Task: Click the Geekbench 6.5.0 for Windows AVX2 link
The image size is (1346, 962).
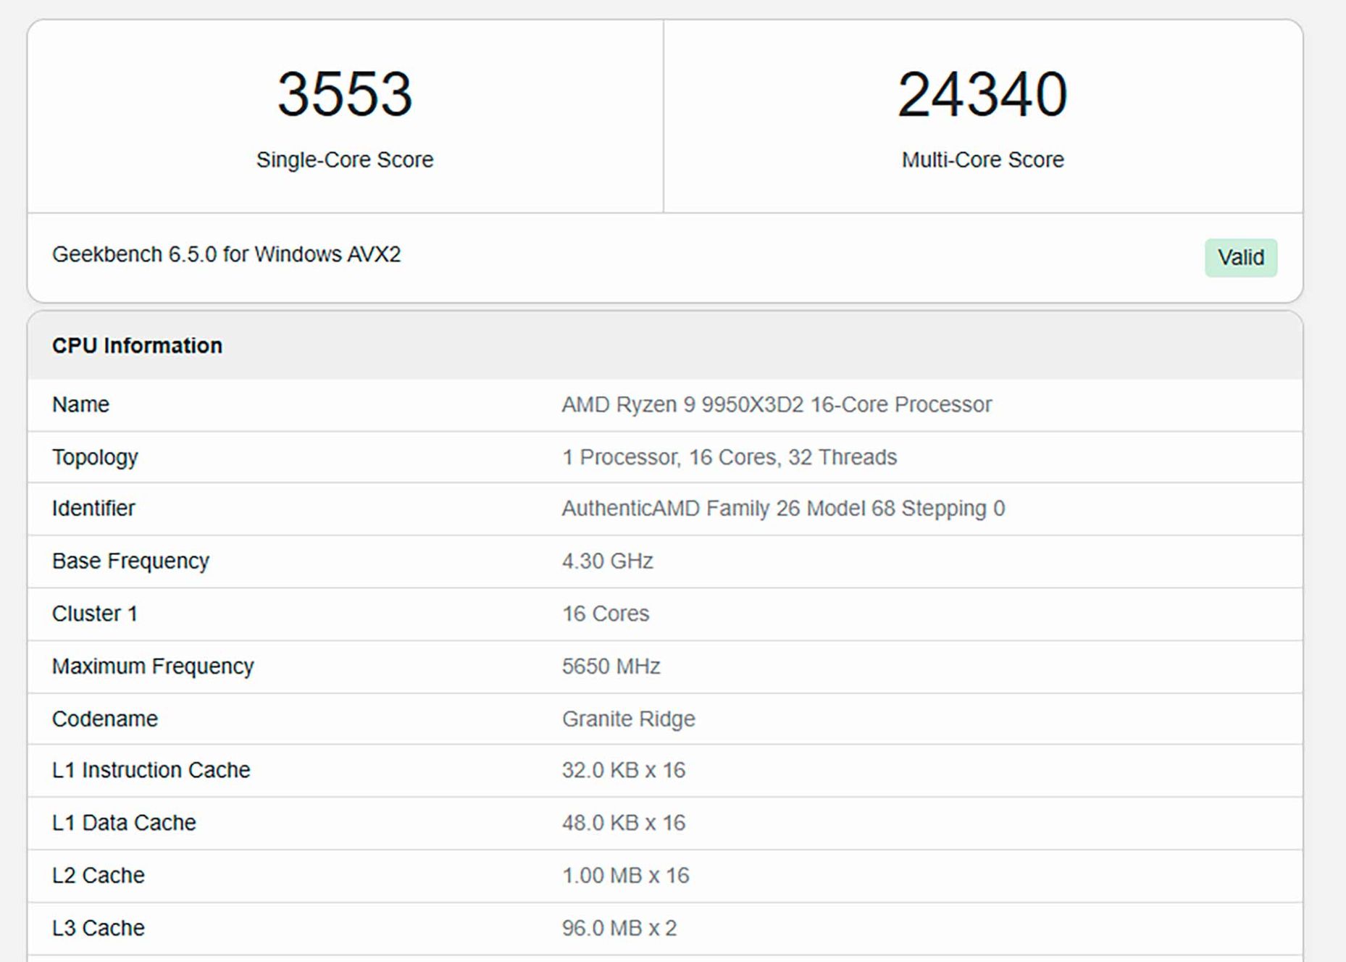Action: tap(228, 254)
